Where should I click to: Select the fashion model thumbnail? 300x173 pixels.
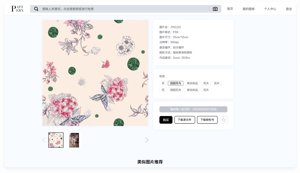74,140
